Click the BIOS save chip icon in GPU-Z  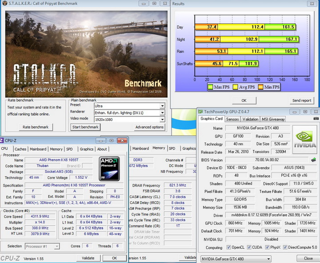pyautogui.click(x=313, y=160)
